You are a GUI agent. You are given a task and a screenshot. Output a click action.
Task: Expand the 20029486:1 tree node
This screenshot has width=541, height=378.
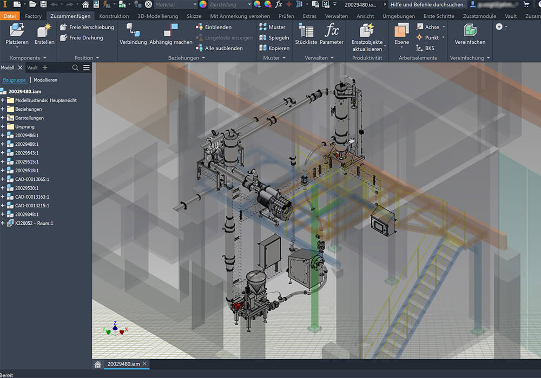click(x=3, y=136)
